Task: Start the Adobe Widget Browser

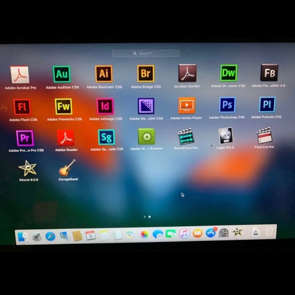Action: [146, 137]
